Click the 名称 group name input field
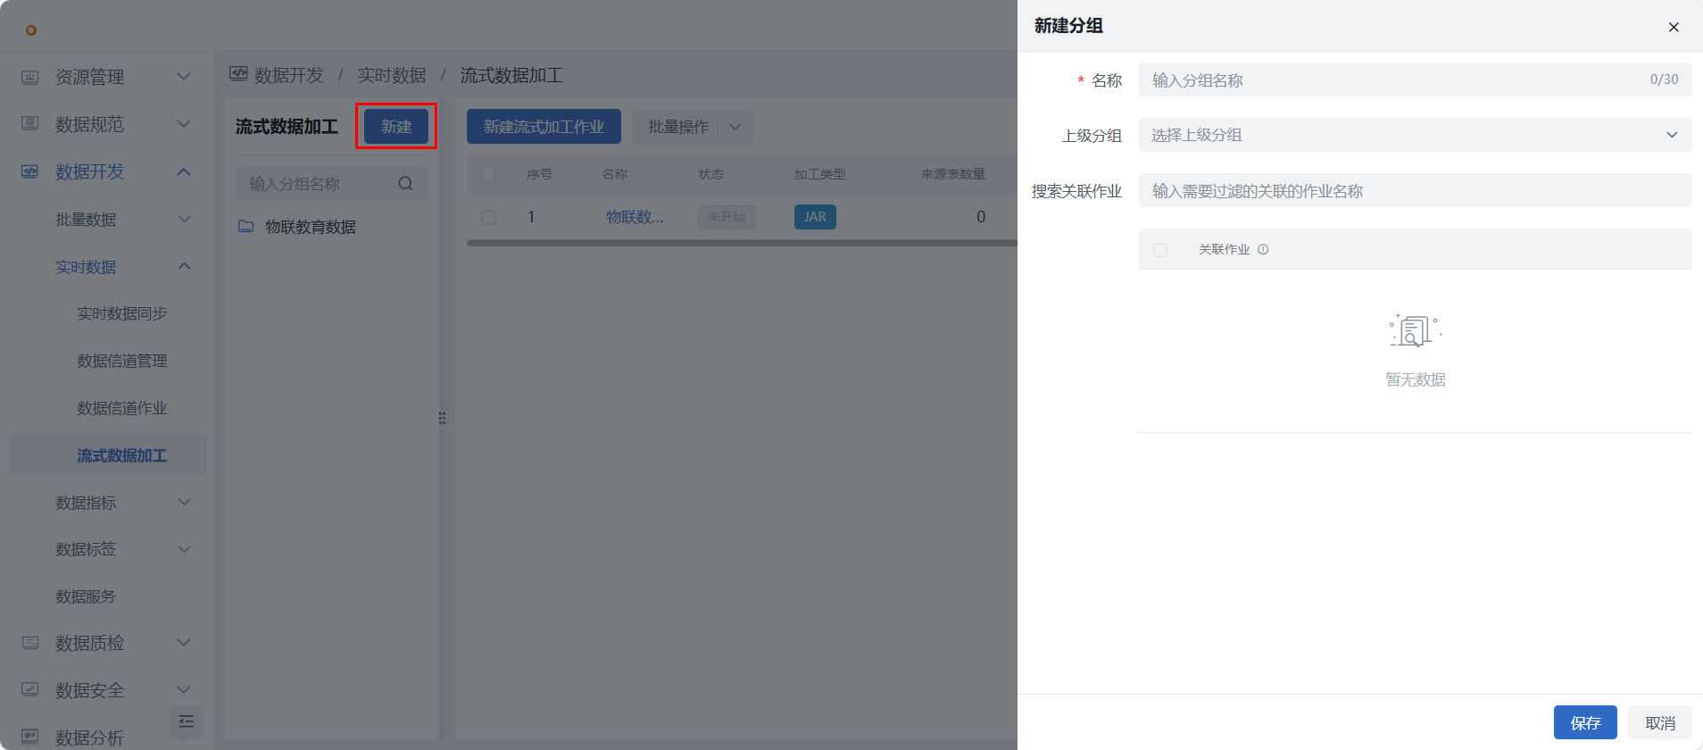This screenshot has height=750, width=1703. coord(1415,79)
